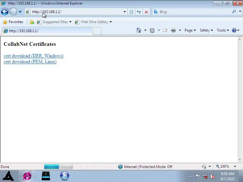Click the RSS Feeds icon
The height and width of the screenshot is (182, 243).
point(152,31)
